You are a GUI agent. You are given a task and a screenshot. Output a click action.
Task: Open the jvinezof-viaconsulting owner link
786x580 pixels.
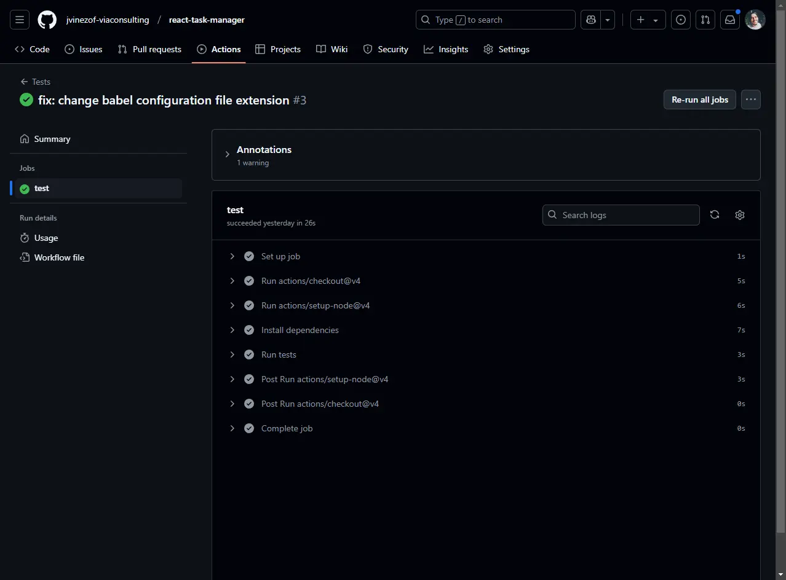click(108, 20)
